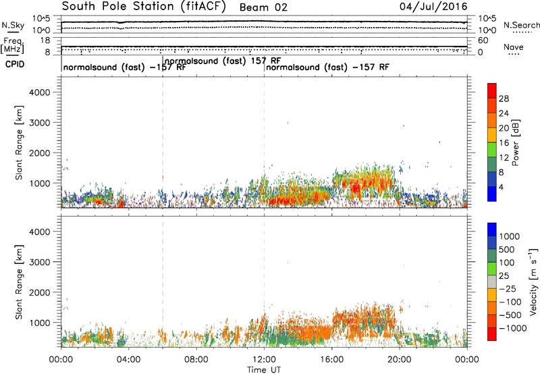The height and width of the screenshot is (374, 540).
Task: Click the '20' tick on the Power colorbar
Action: [504, 128]
